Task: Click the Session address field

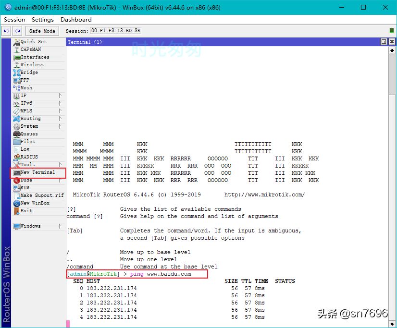Action: [115, 31]
